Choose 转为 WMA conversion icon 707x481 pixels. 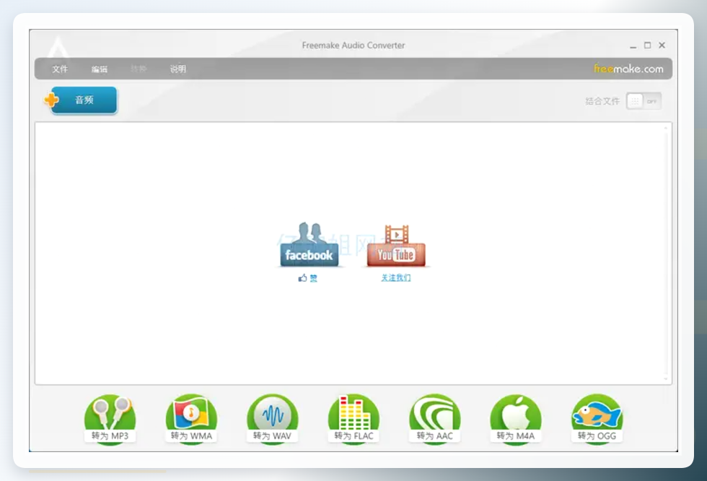[x=191, y=419]
